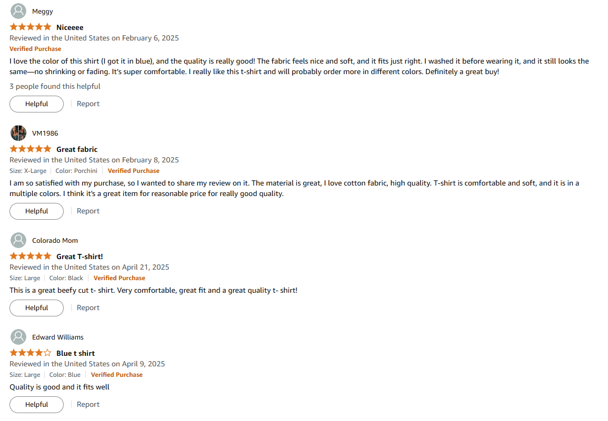Click Edward Williams' avatar icon

18,337
